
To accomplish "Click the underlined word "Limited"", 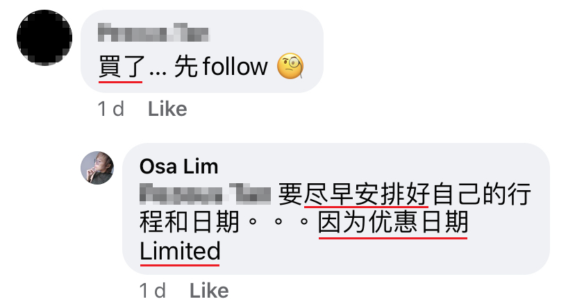I will pos(180,251).
